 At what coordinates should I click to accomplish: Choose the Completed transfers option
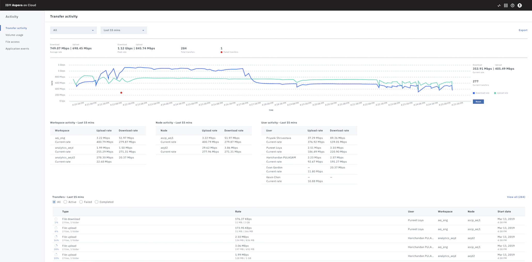click(97, 202)
